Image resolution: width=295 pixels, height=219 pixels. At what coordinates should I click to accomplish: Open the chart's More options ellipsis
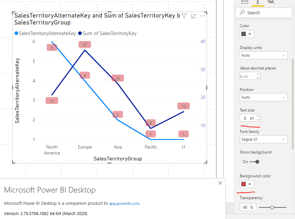pos(202,16)
